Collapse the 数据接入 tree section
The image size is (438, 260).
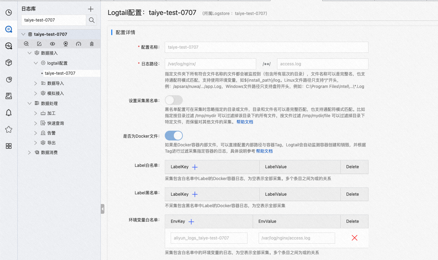coord(29,53)
